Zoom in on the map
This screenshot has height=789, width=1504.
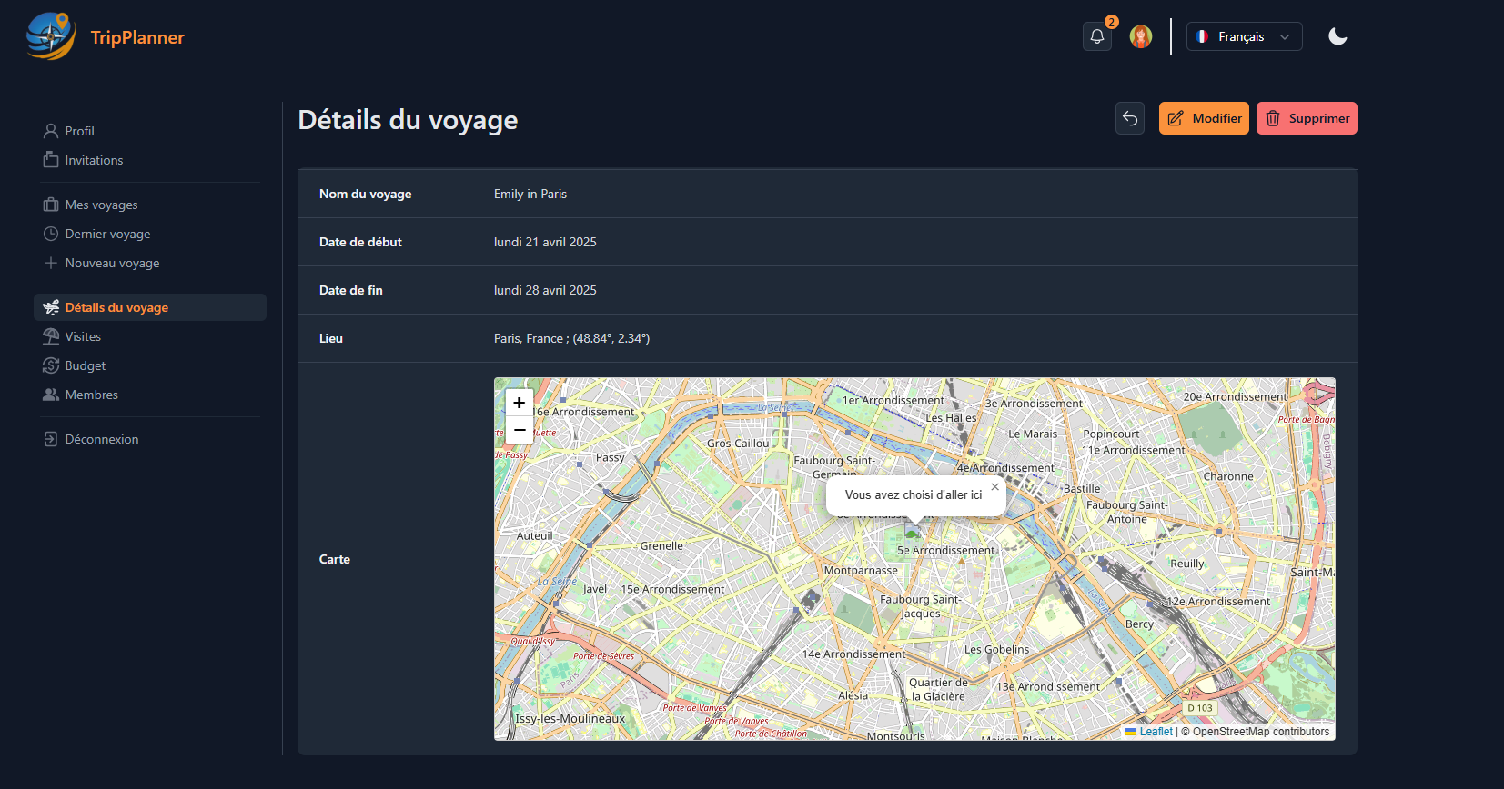520,403
